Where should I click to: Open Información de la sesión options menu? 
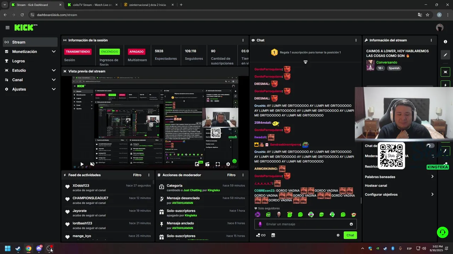pyautogui.click(x=243, y=40)
